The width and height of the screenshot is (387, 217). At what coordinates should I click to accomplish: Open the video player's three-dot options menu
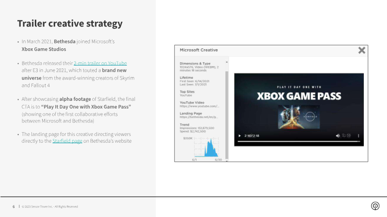357,136
